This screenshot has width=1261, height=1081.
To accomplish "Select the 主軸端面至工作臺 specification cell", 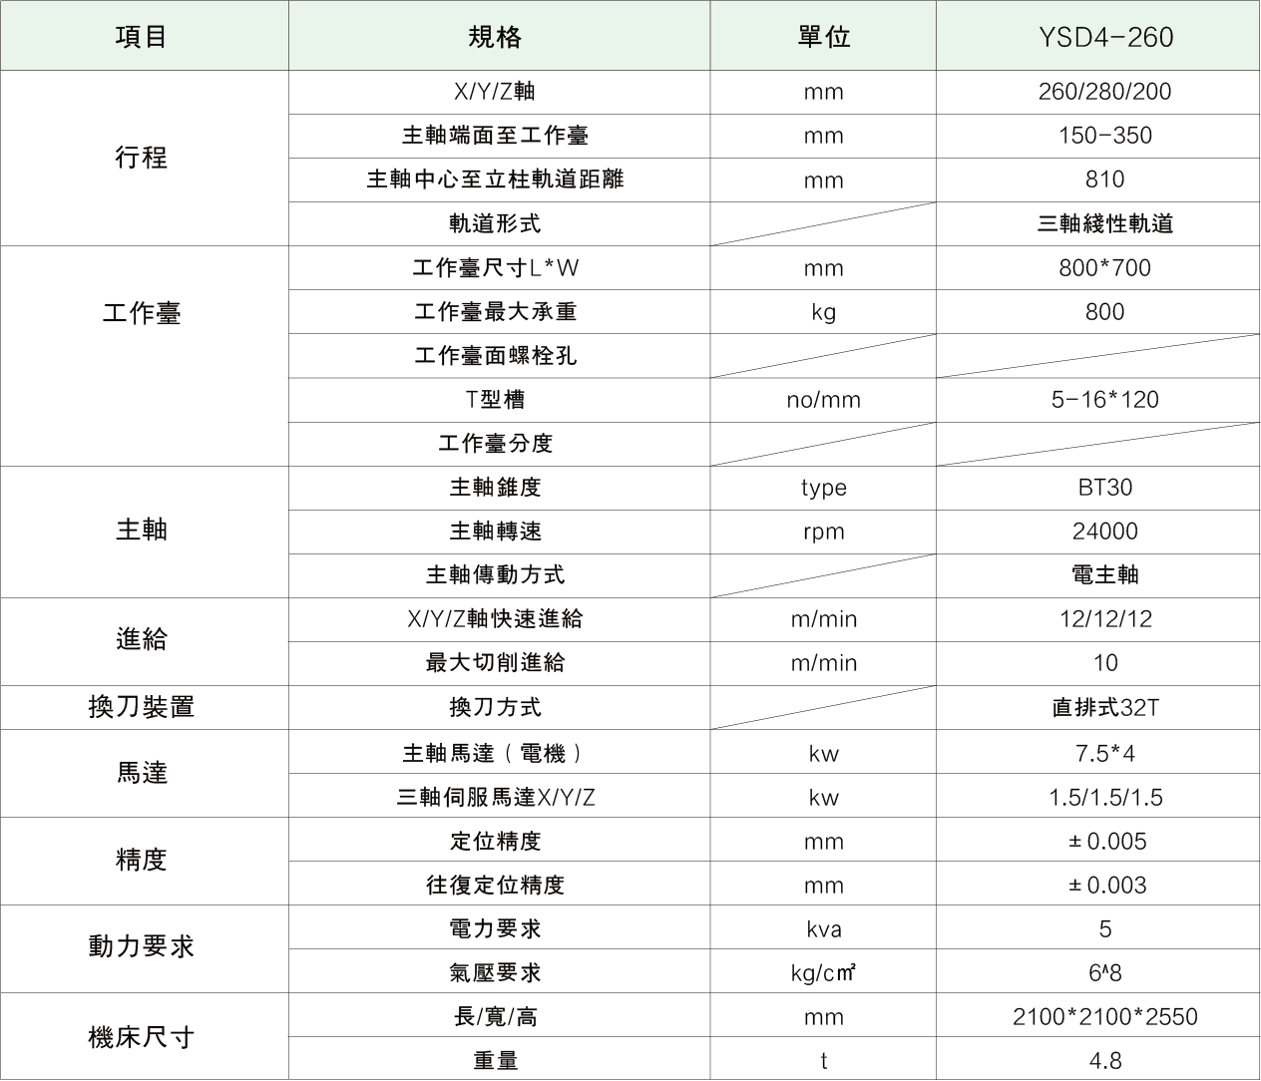I will pyautogui.click(x=496, y=136).
